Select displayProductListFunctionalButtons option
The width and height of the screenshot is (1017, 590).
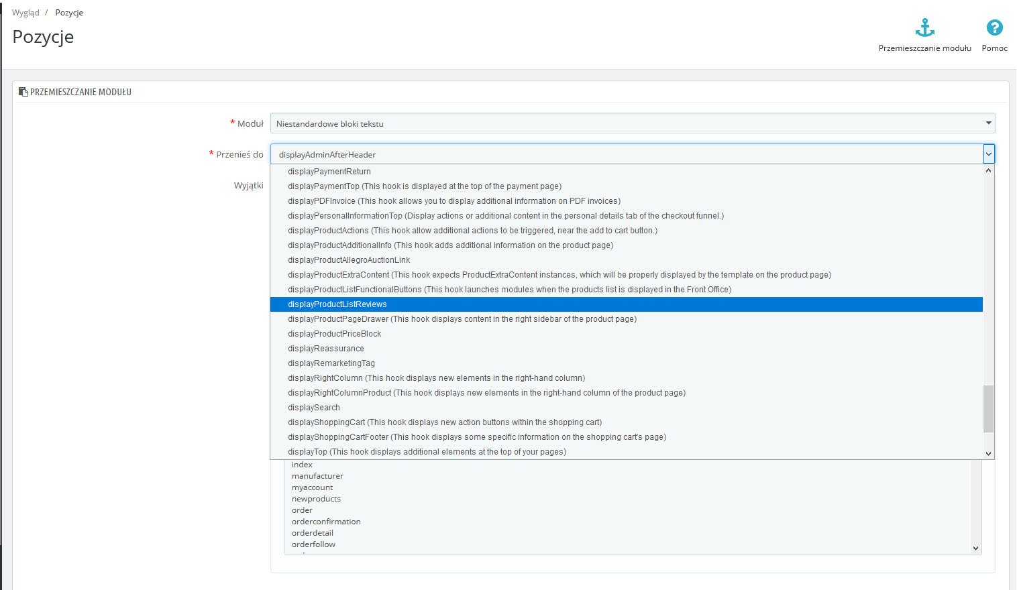627,290
